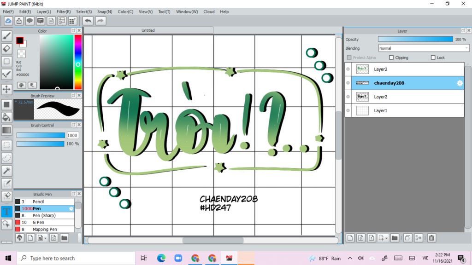472x265 pixels.
Task: Pick the transparent color swatch
Action: coord(21,54)
